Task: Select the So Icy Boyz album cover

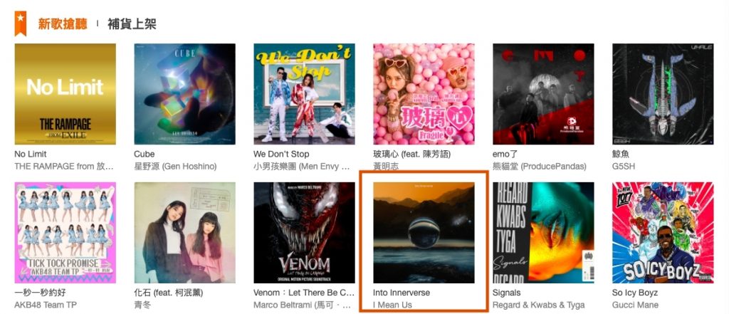Action: (x=663, y=233)
